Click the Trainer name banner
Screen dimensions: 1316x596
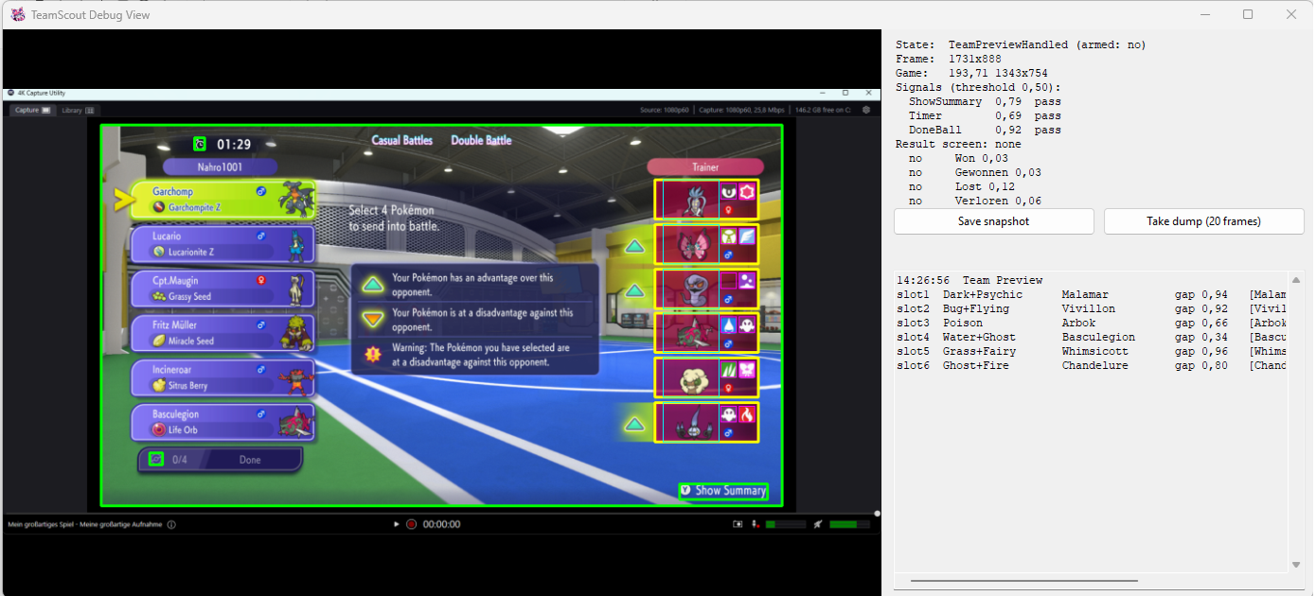pyautogui.click(x=705, y=167)
